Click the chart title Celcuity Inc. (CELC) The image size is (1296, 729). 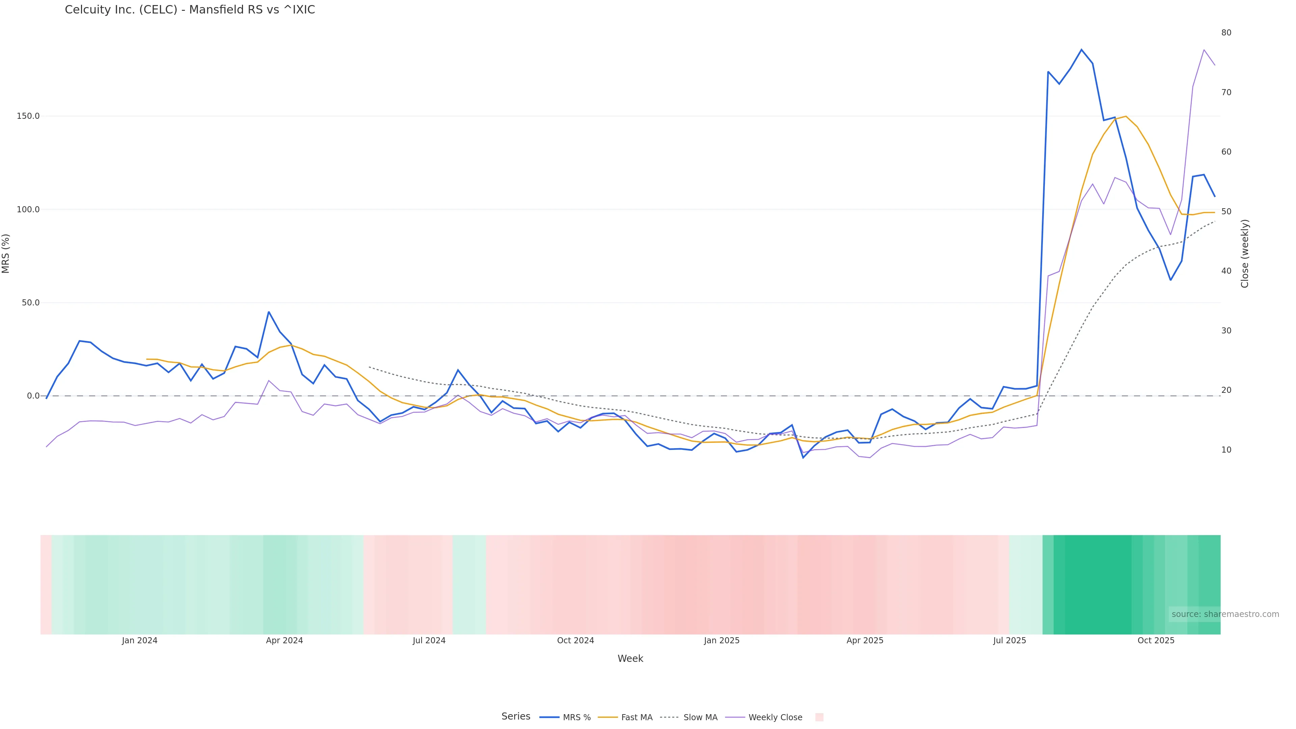tap(190, 10)
